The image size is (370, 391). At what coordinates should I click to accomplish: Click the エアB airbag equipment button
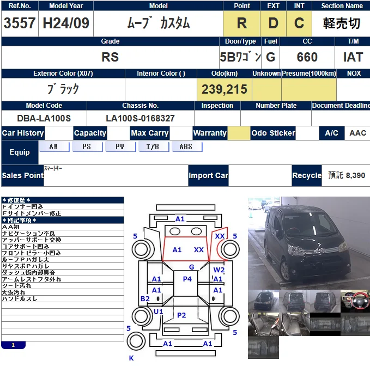coord(153,147)
